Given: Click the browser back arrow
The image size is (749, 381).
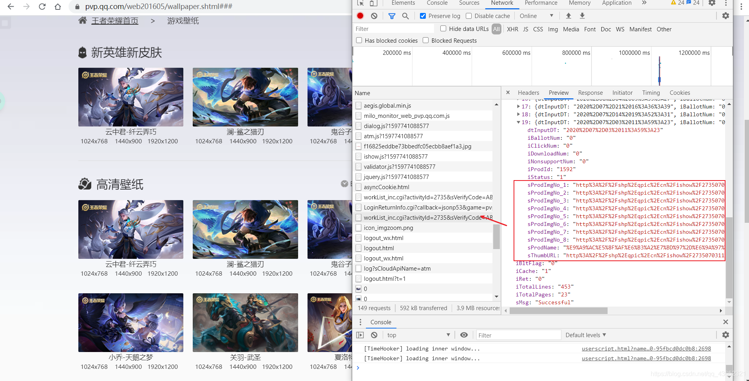Looking at the screenshot, I should click(x=11, y=7).
